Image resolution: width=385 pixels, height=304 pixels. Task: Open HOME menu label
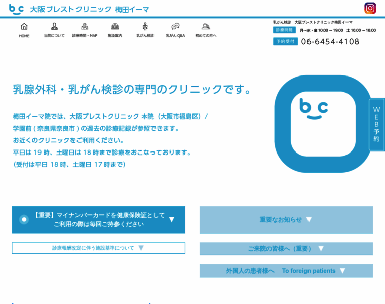24,36
